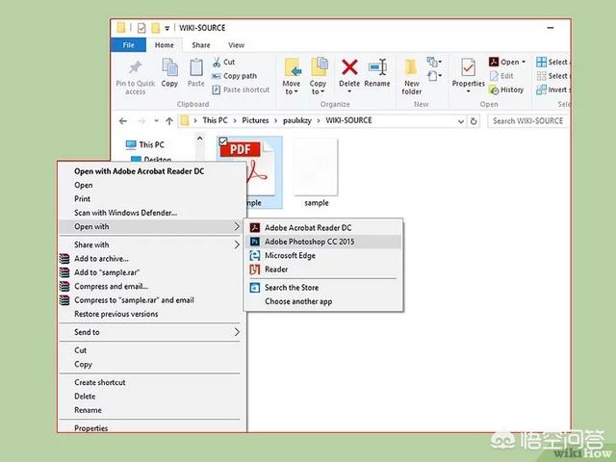Expand the address bar history dropdown
The width and height of the screenshot is (616, 462).
461,121
